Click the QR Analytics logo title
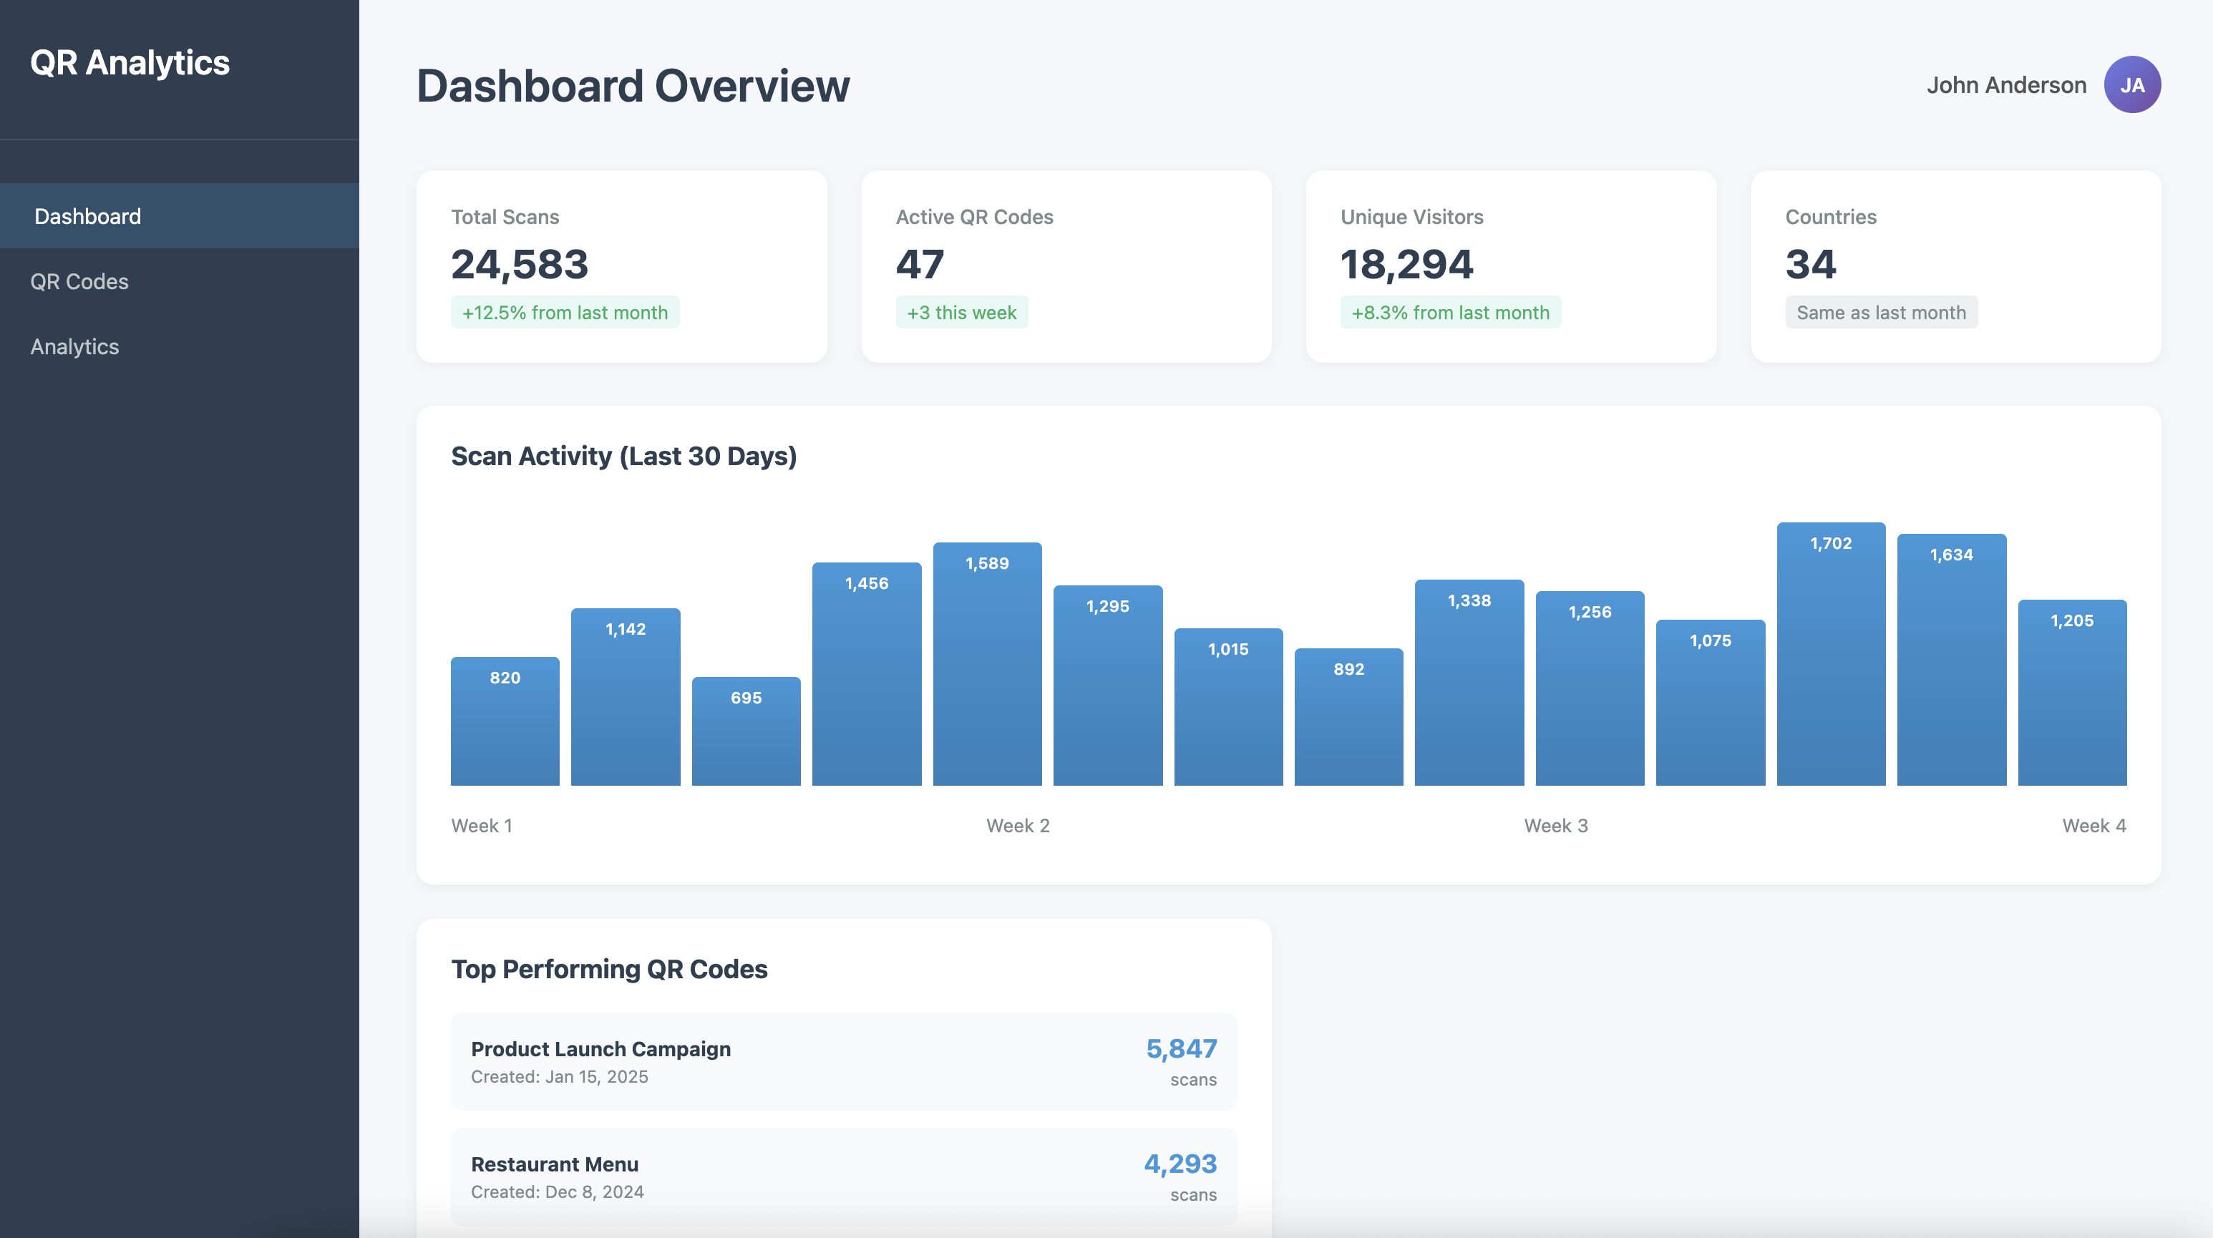2213x1238 pixels. pyautogui.click(x=130, y=63)
